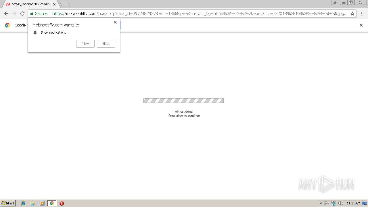Screen dimensions: 368x207
Task: Click the 'Press allow to continue' text
Action: [184, 116]
